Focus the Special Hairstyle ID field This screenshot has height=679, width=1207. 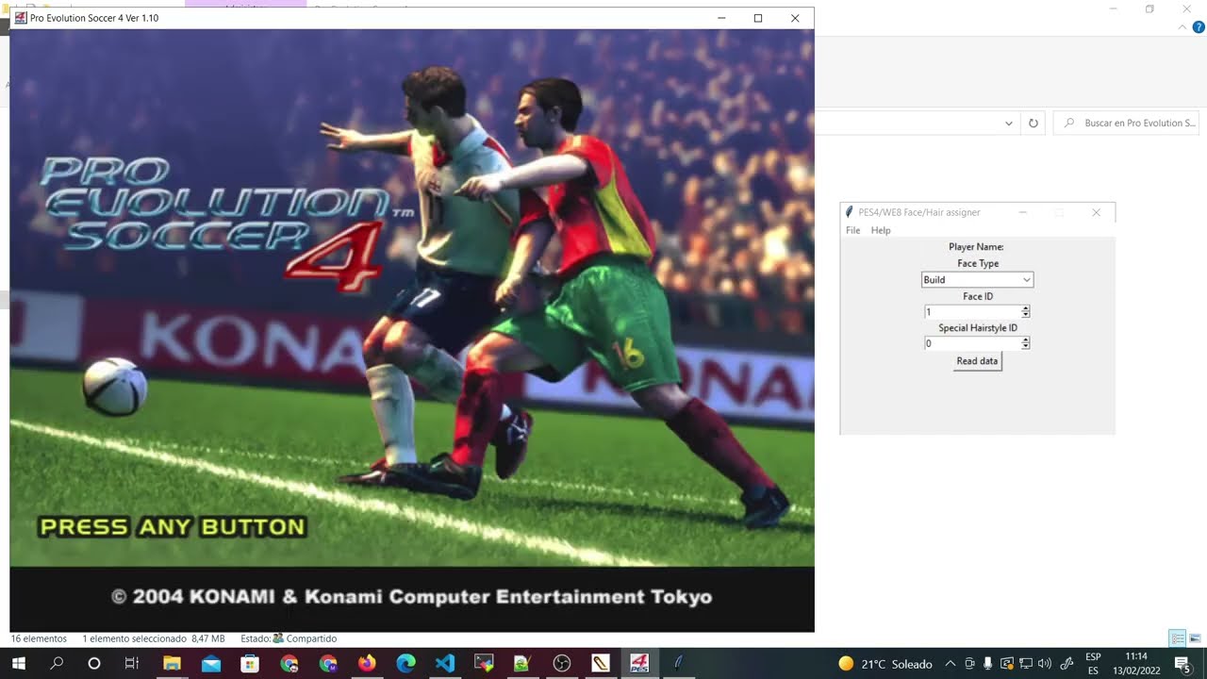coord(972,344)
